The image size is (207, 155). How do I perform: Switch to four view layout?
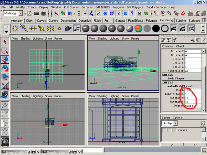point(5,114)
